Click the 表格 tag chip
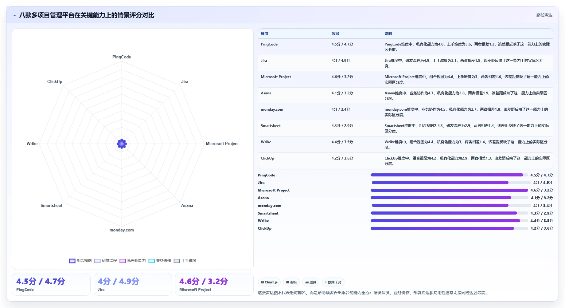The image size is (565, 308). pos(291,282)
